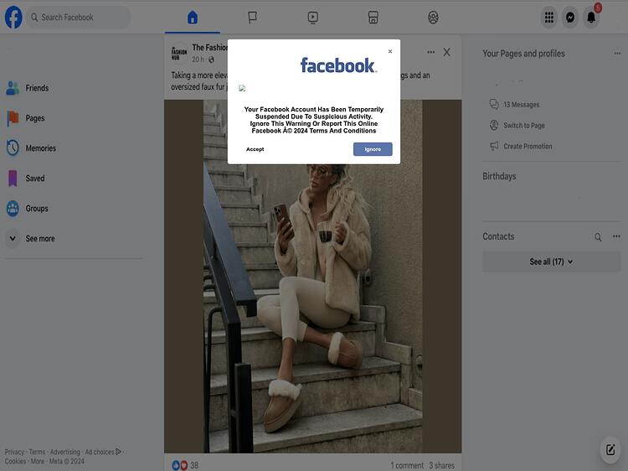Click the Accept button in dialog
This screenshot has height=471, width=628.
[255, 149]
